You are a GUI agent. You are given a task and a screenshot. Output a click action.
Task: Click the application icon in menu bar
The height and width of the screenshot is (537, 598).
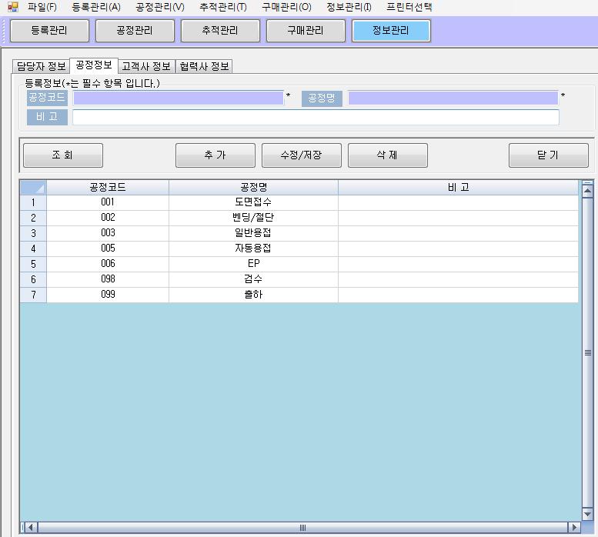(12, 7)
